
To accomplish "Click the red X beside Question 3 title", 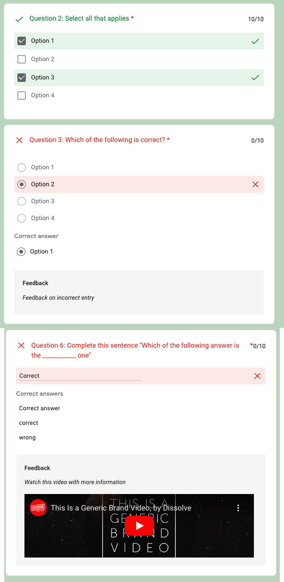I will click(19, 140).
